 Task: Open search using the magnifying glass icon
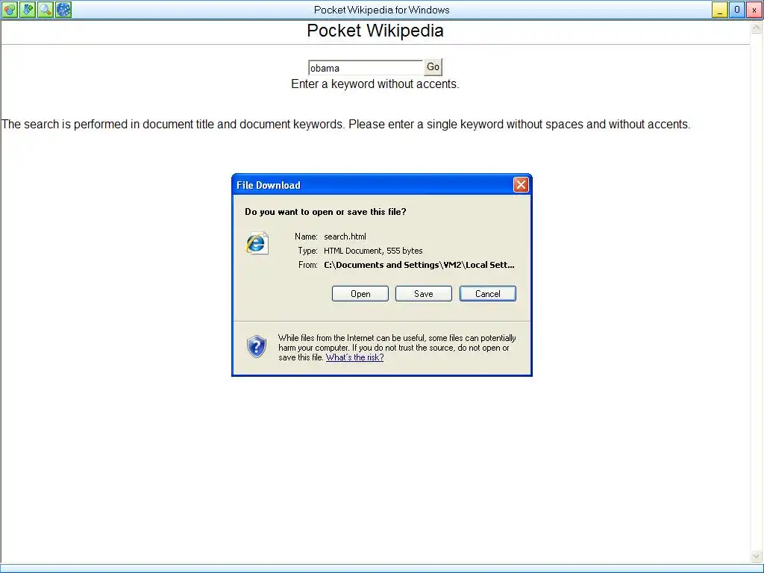(46, 9)
